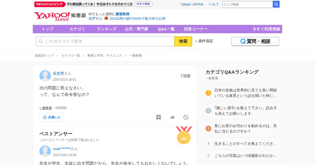Open the トップ tab
The height and width of the screenshot is (165, 315).
(48, 29)
